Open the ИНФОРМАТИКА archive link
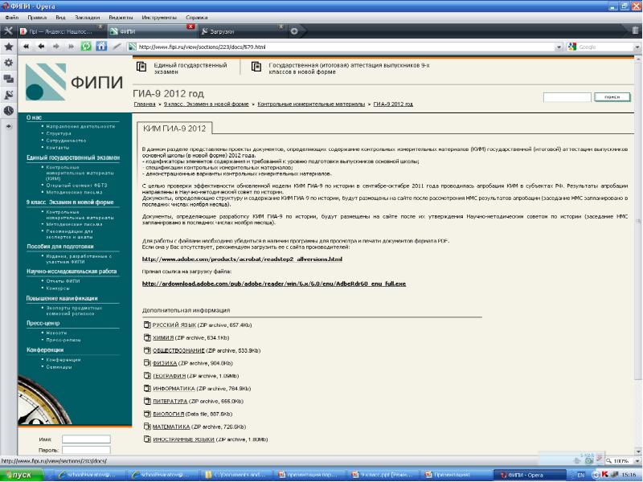 [174, 388]
